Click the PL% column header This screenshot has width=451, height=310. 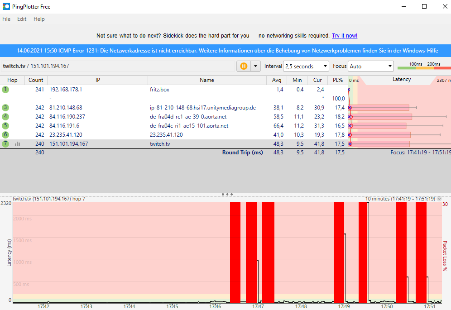(338, 80)
